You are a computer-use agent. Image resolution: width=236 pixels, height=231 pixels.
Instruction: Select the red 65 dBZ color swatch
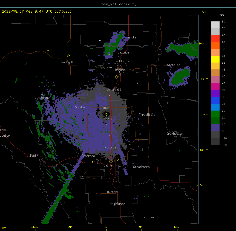tap(215, 38)
